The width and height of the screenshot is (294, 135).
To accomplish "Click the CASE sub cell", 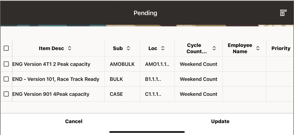I will (116, 94).
